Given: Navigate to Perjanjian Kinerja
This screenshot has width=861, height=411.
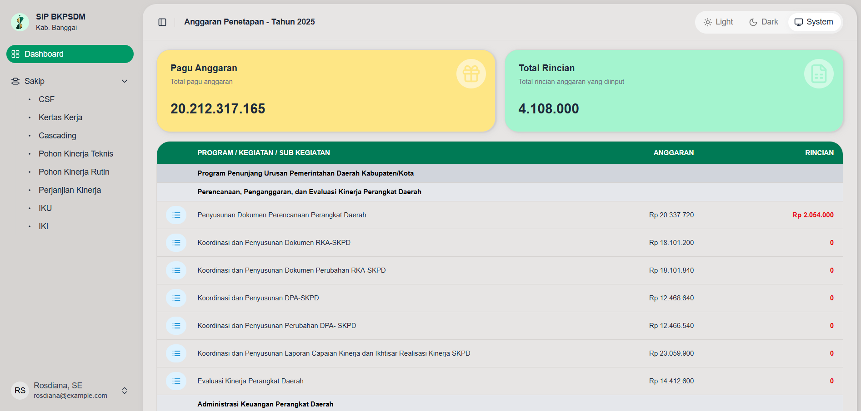Looking at the screenshot, I should point(70,190).
